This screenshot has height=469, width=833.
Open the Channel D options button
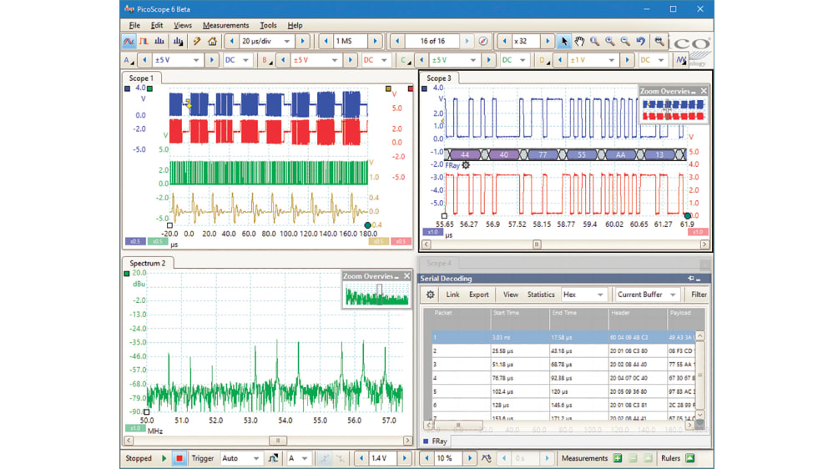[x=544, y=60]
